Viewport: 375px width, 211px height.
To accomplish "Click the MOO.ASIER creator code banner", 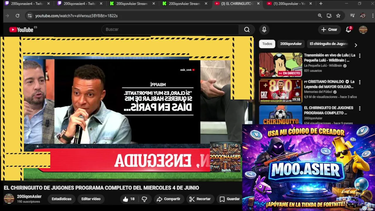I will coord(308,167).
